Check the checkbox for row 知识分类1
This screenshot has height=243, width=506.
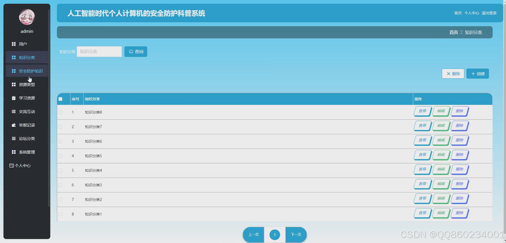60,214
